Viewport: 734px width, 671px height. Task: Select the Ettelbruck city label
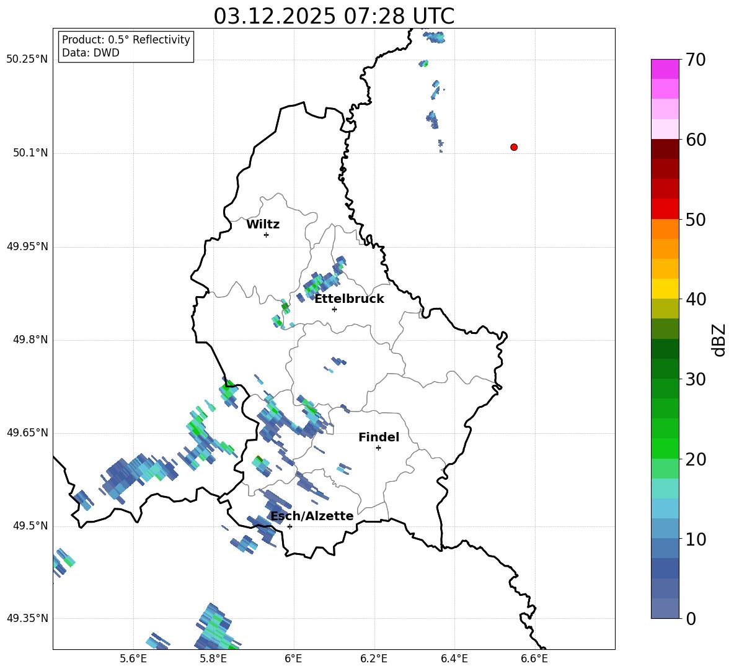point(349,299)
